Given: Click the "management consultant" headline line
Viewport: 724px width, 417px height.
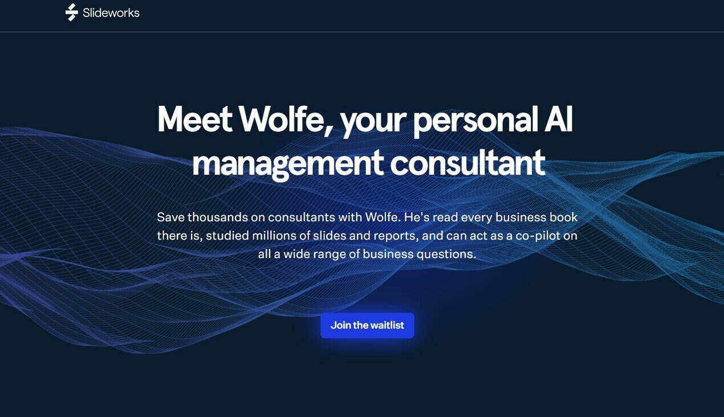Looking at the screenshot, I should click(368, 162).
